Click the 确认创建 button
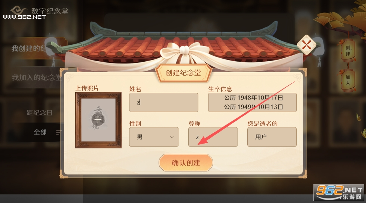The width and height of the screenshot is (366, 203). point(186,162)
